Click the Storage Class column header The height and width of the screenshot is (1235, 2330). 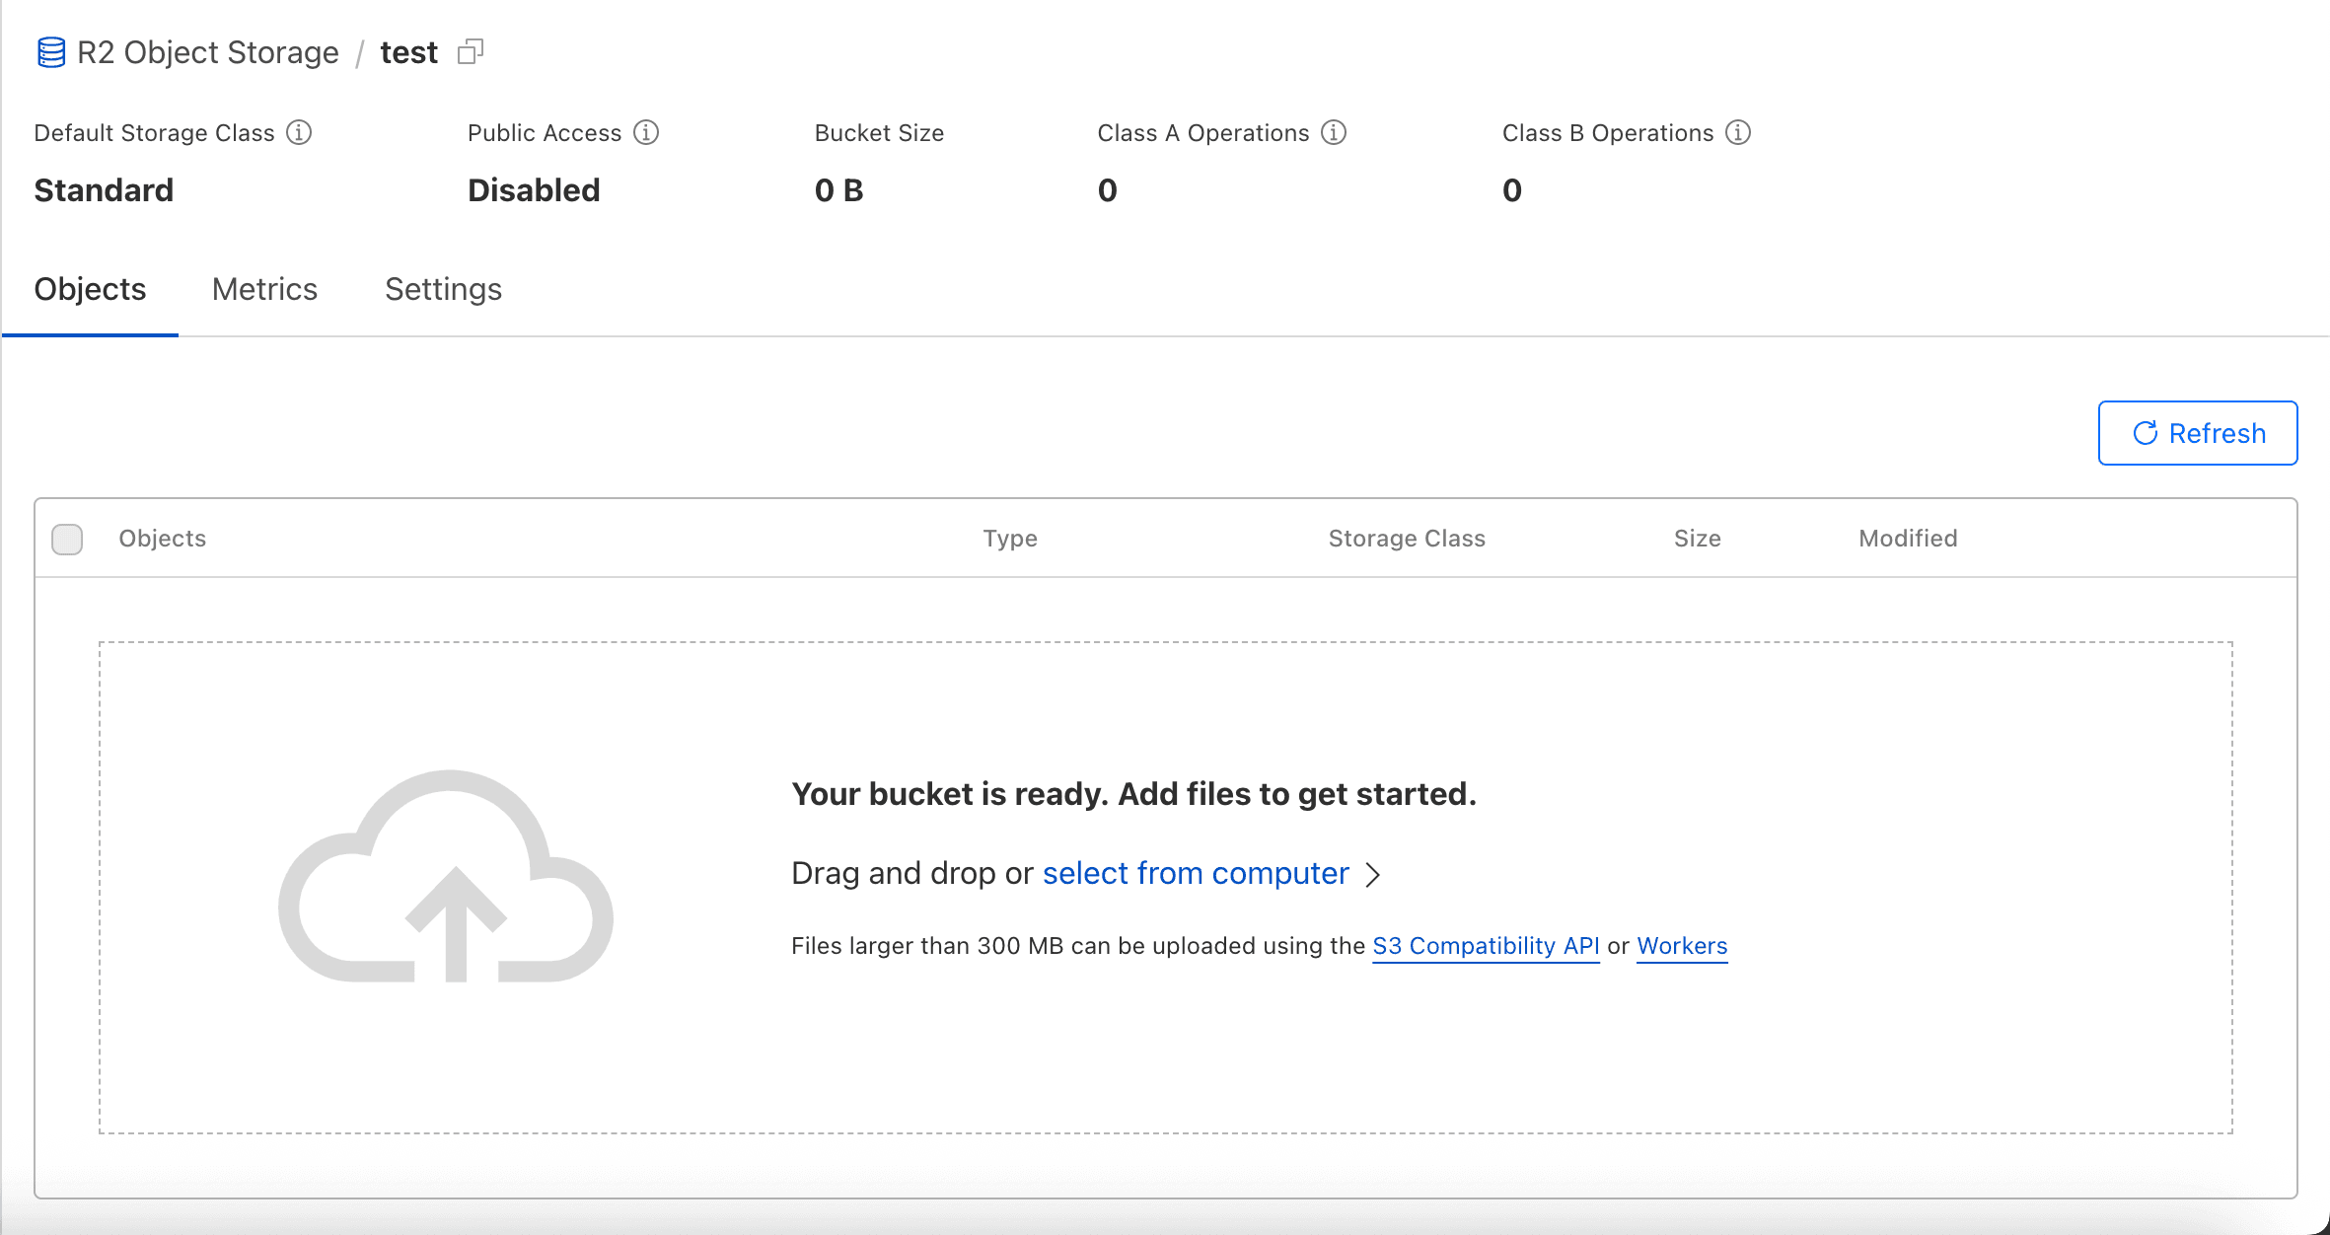[x=1407, y=539]
